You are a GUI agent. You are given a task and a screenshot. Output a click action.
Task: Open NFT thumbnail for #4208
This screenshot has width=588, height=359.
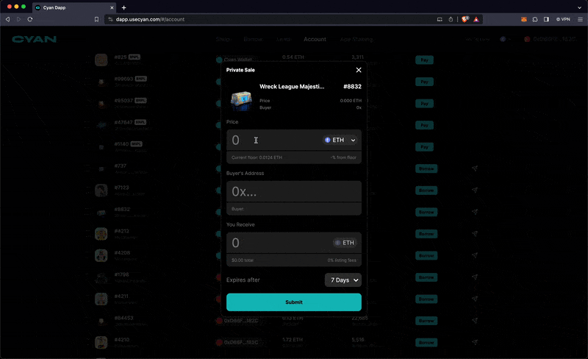point(101,256)
